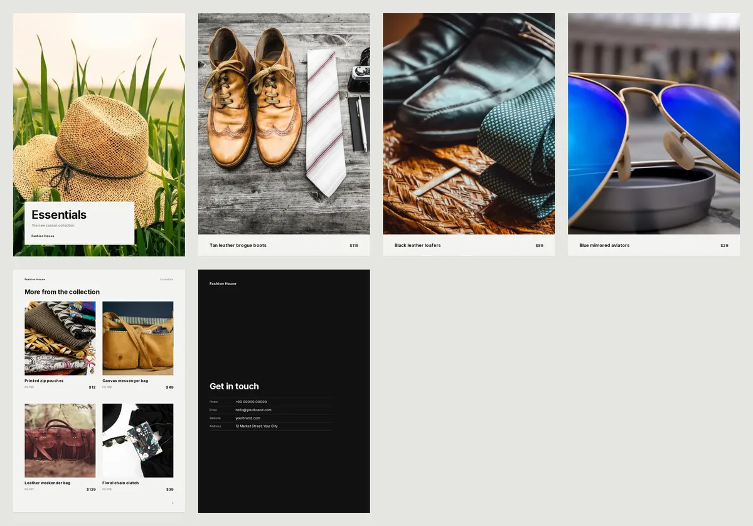Select the "Canvas messenger bag" label
This screenshot has width=753, height=526.
pyautogui.click(x=125, y=381)
